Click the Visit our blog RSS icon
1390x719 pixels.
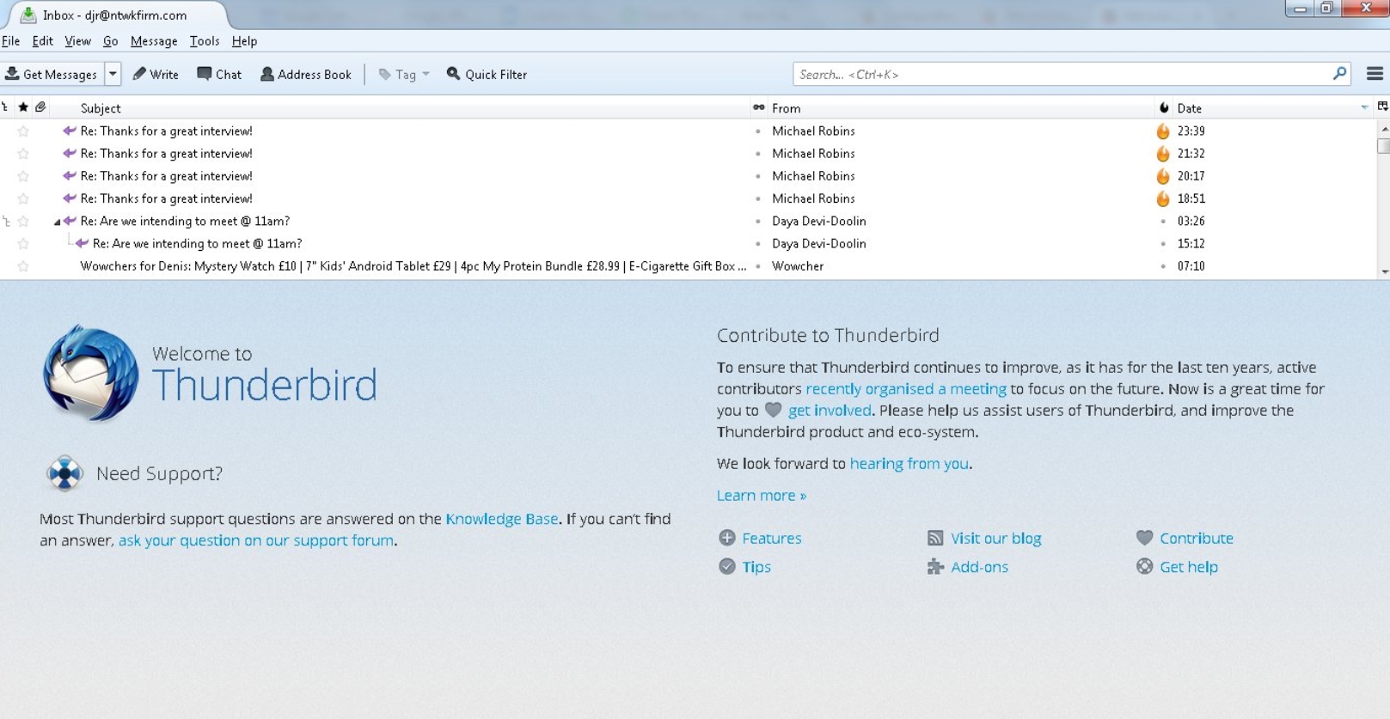point(935,538)
